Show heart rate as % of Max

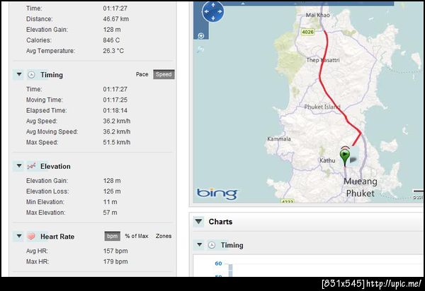(137, 236)
